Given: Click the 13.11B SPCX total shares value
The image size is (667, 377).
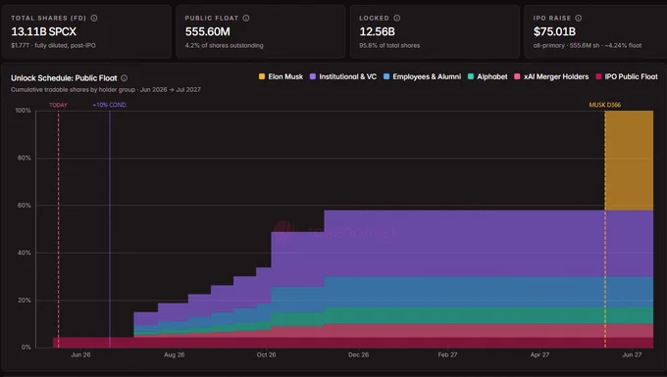Looking at the screenshot, I should tap(44, 32).
